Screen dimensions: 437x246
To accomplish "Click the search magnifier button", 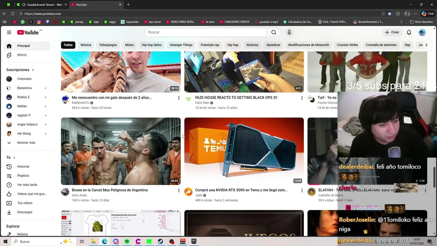I will click(x=273, y=32).
